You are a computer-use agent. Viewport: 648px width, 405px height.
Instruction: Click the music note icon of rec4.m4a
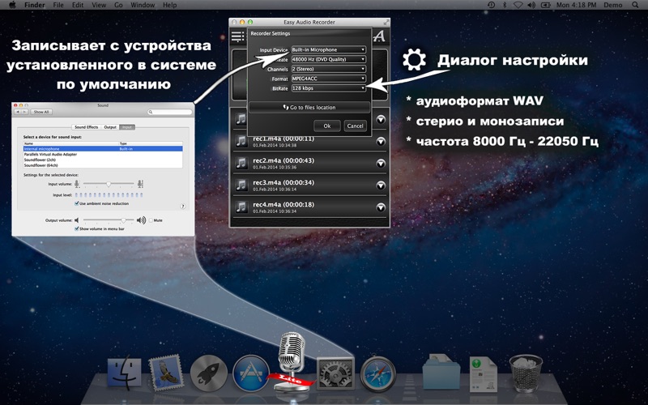click(x=241, y=207)
